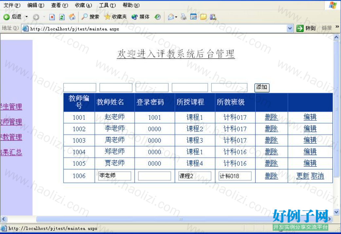Screen dimensions: 341x234
Task: Edit the 1002 李老师 row
Action: (310, 129)
